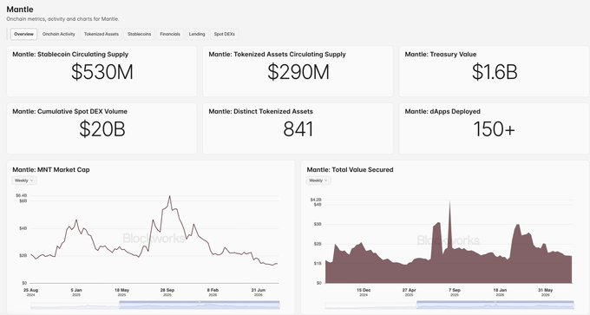Viewport: 590px width, 315px height.
Task: Click the Tokenized Assets Circulating Supply title
Action: click(278, 54)
